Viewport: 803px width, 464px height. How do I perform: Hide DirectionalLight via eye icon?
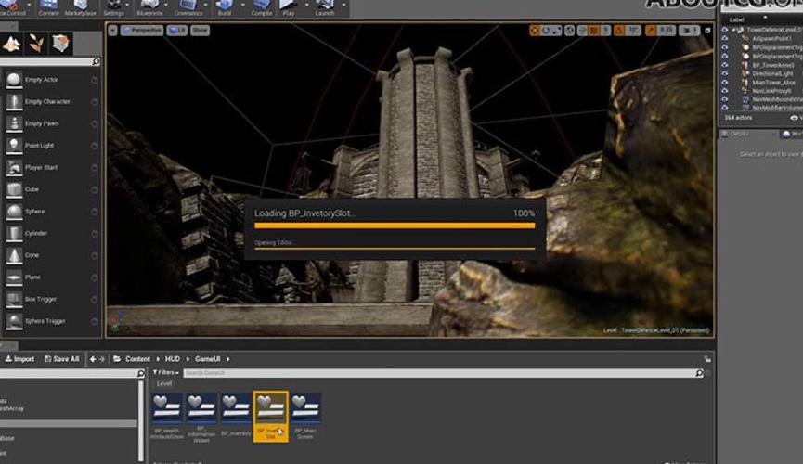click(x=725, y=73)
